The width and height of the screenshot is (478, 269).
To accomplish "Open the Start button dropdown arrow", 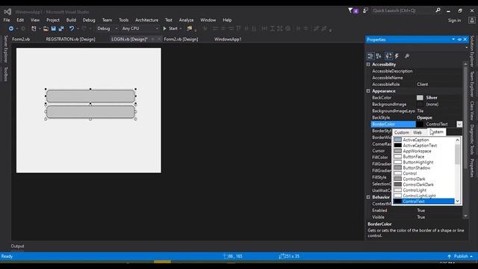I will [181, 28].
